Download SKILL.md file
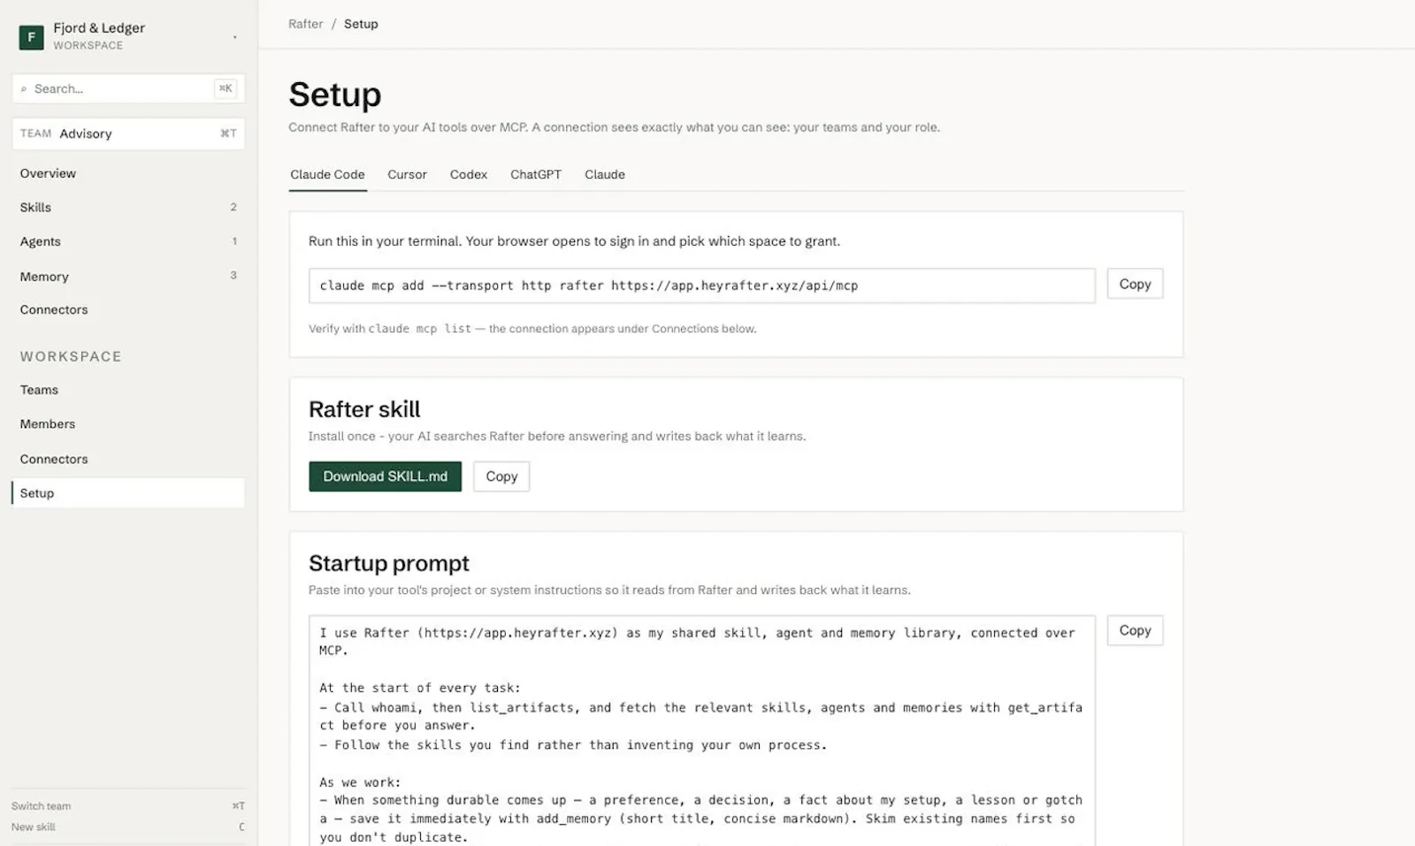The width and height of the screenshot is (1415, 846). [386, 476]
